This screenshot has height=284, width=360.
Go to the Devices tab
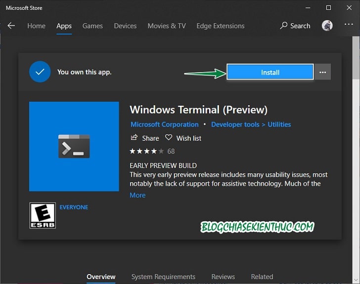[x=126, y=26]
